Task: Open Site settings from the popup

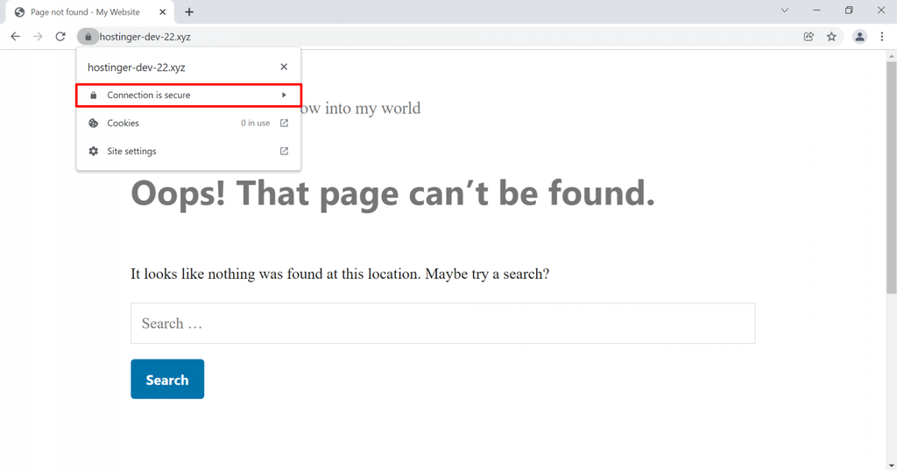Action: [x=188, y=151]
